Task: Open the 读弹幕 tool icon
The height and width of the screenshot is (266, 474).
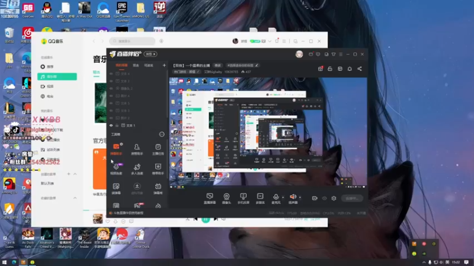Action: (116, 189)
